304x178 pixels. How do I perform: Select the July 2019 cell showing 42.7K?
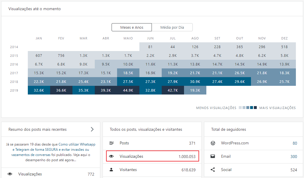point(173,90)
